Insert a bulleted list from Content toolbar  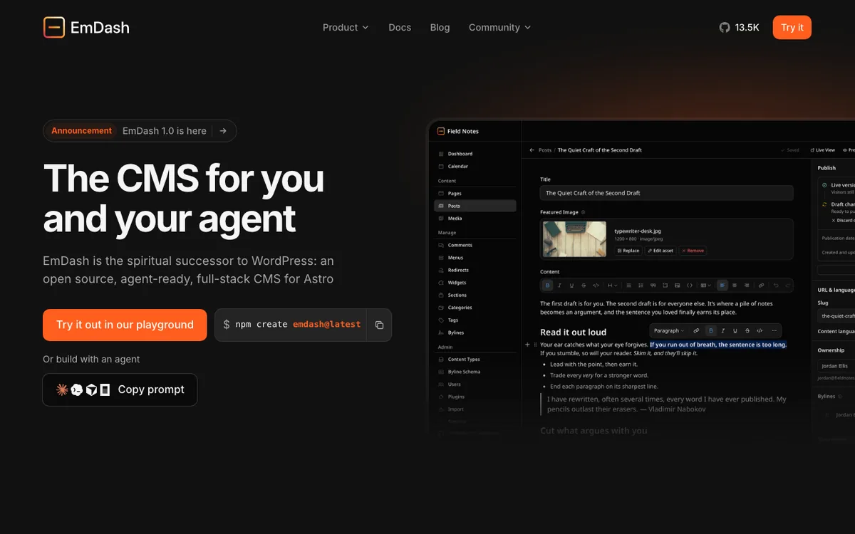tap(628, 286)
